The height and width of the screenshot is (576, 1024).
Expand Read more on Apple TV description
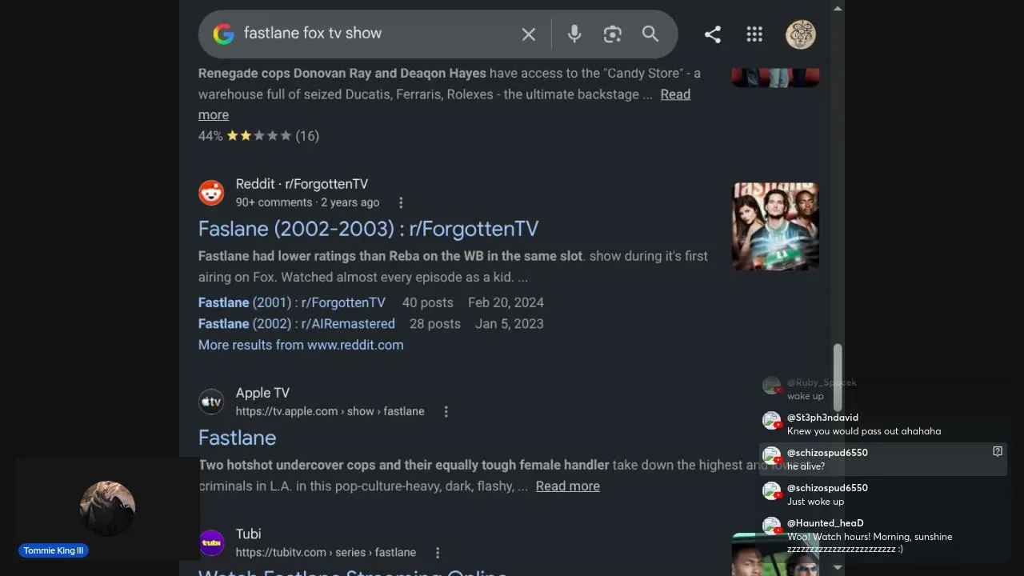coord(568,486)
